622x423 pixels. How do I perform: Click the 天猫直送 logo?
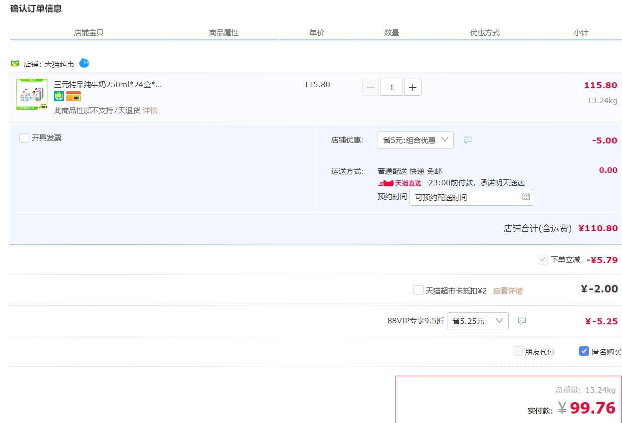[400, 183]
